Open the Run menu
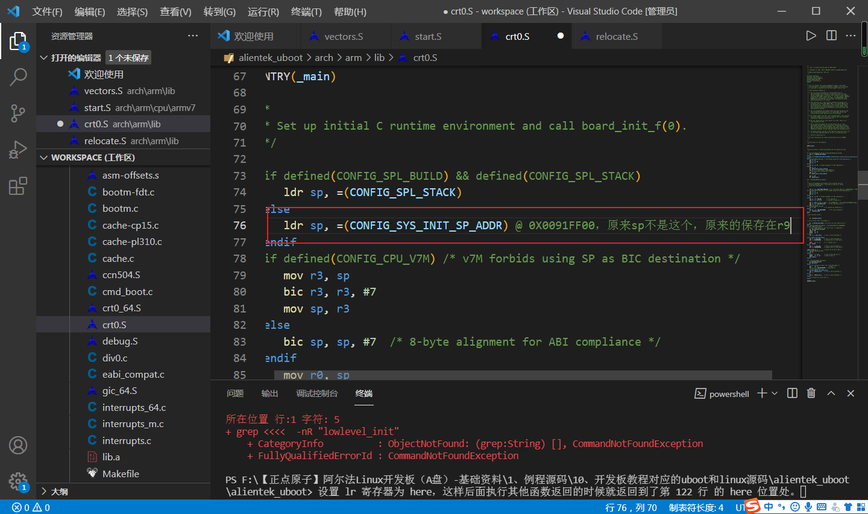 coord(263,11)
